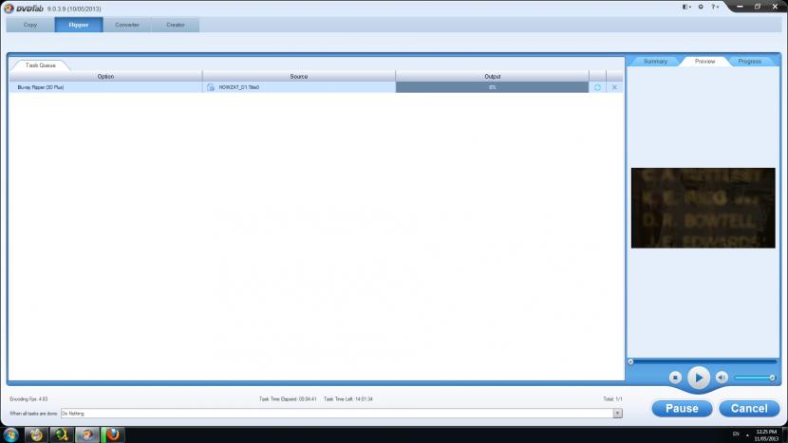The image size is (788, 443).
Task: Click the disc icon beside HOWZAT source
Action: [x=211, y=87]
